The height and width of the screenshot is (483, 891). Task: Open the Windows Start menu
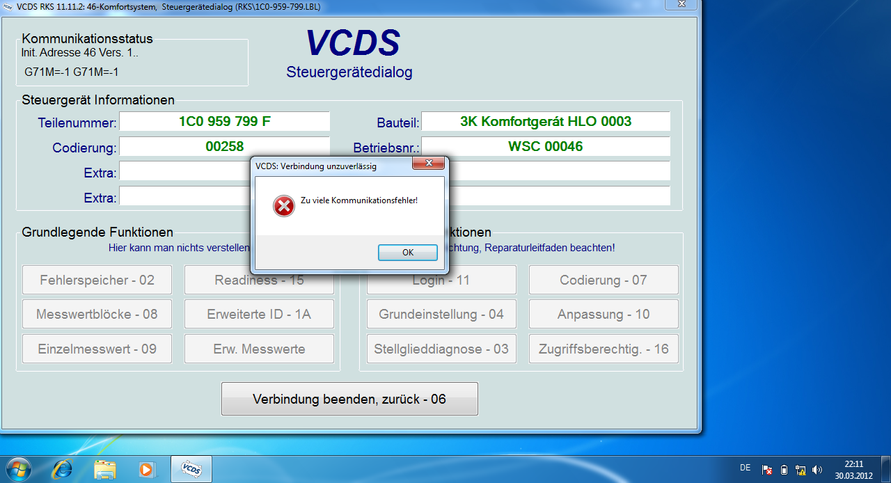(x=17, y=469)
